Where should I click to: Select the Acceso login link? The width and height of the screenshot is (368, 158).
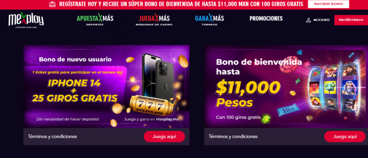pos(321,20)
